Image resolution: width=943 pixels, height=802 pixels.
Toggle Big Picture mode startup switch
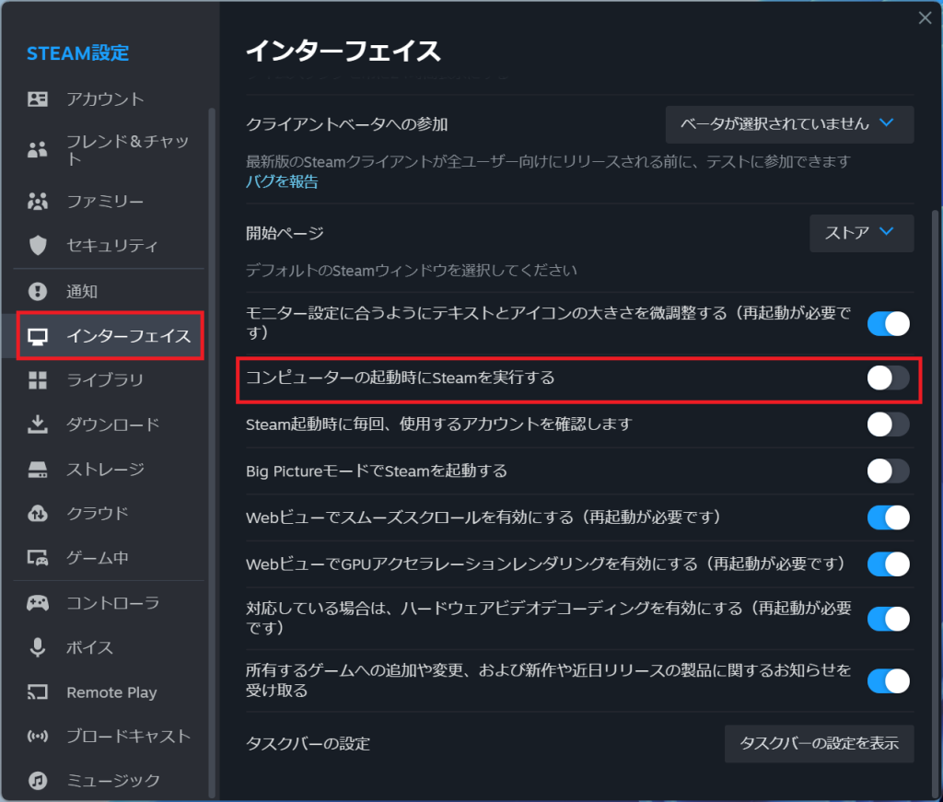(888, 471)
